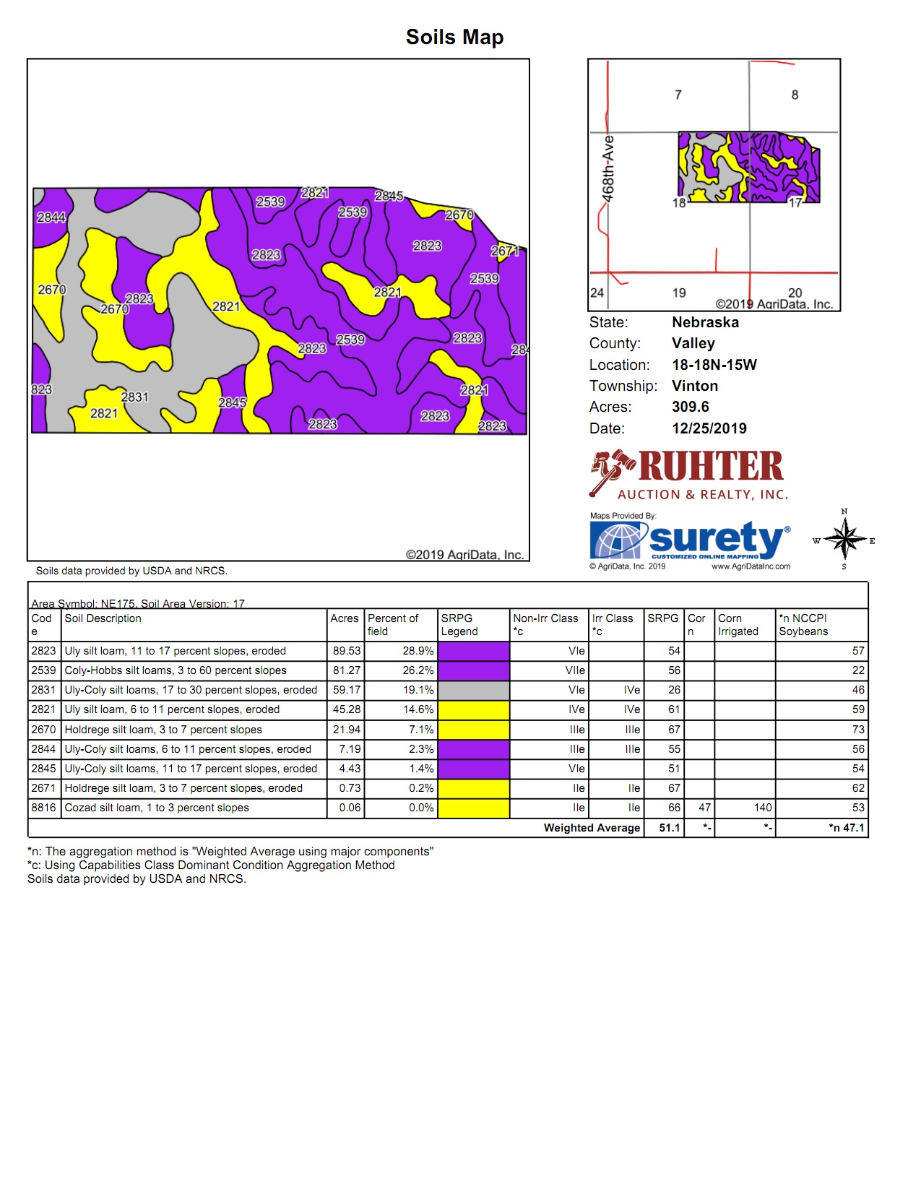The width and height of the screenshot is (921, 1192).
Task: Click the code 2845 cell in table
Action: click(x=43, y=769)
